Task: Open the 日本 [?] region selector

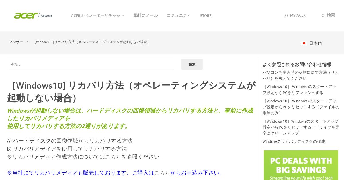Action: pyautogui.click(x=316, y=43)
